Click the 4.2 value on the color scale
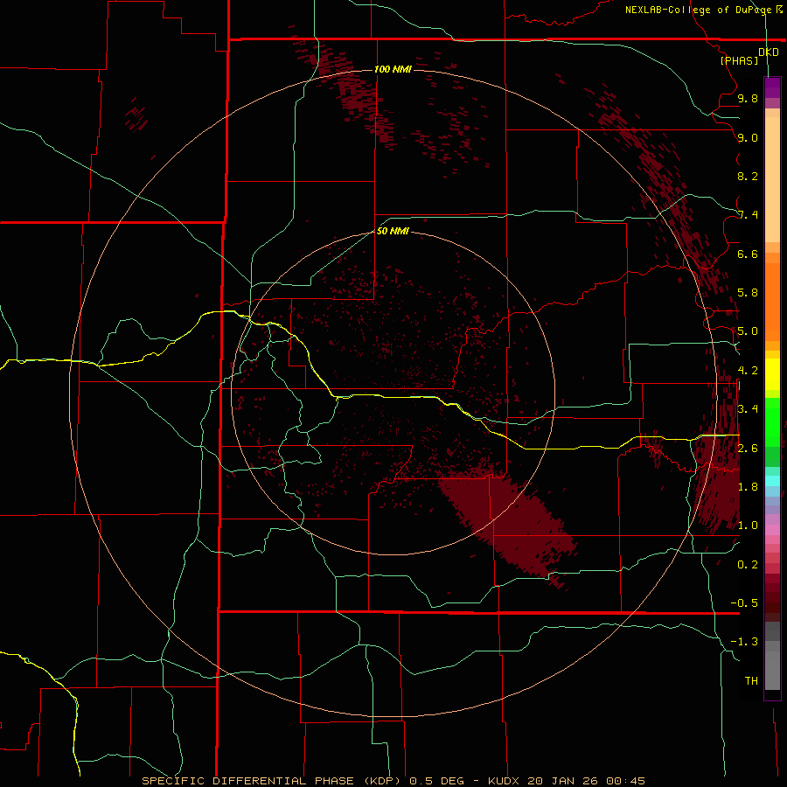This screenshot has width=787, height=787. pos(748,371)
